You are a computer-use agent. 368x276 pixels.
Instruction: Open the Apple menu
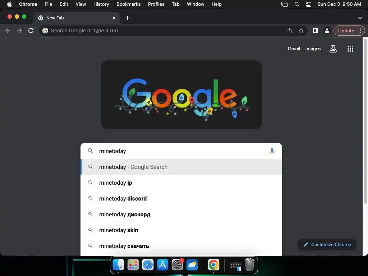pyautogui.click(x=9, y=4)
